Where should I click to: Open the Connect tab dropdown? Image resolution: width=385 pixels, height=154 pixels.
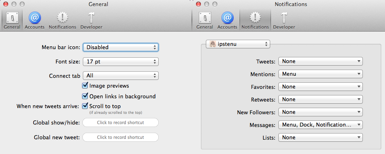(x=121, y=76)
